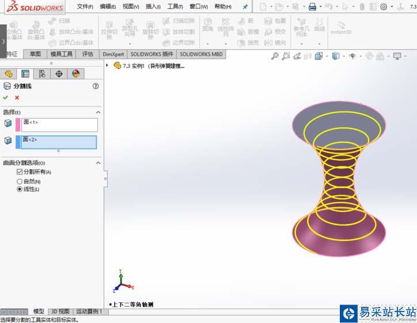Expand the left edge panel arrow

click(3, 41)
